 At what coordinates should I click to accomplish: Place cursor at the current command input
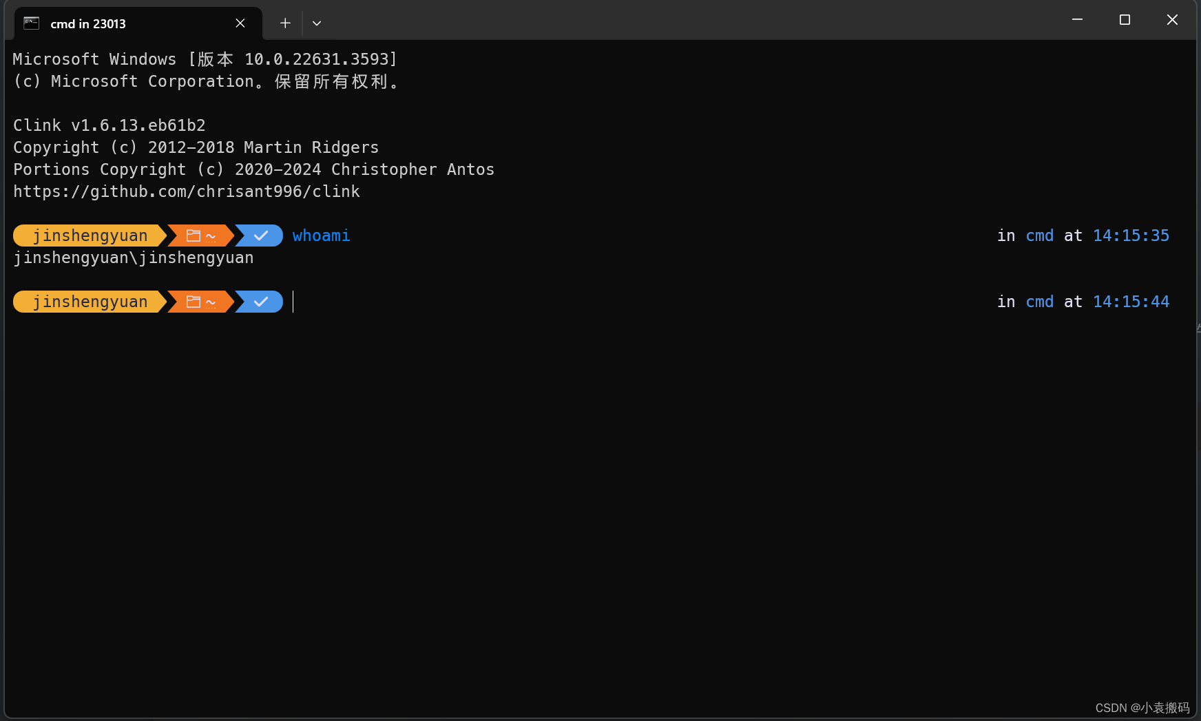pos(293,302)
